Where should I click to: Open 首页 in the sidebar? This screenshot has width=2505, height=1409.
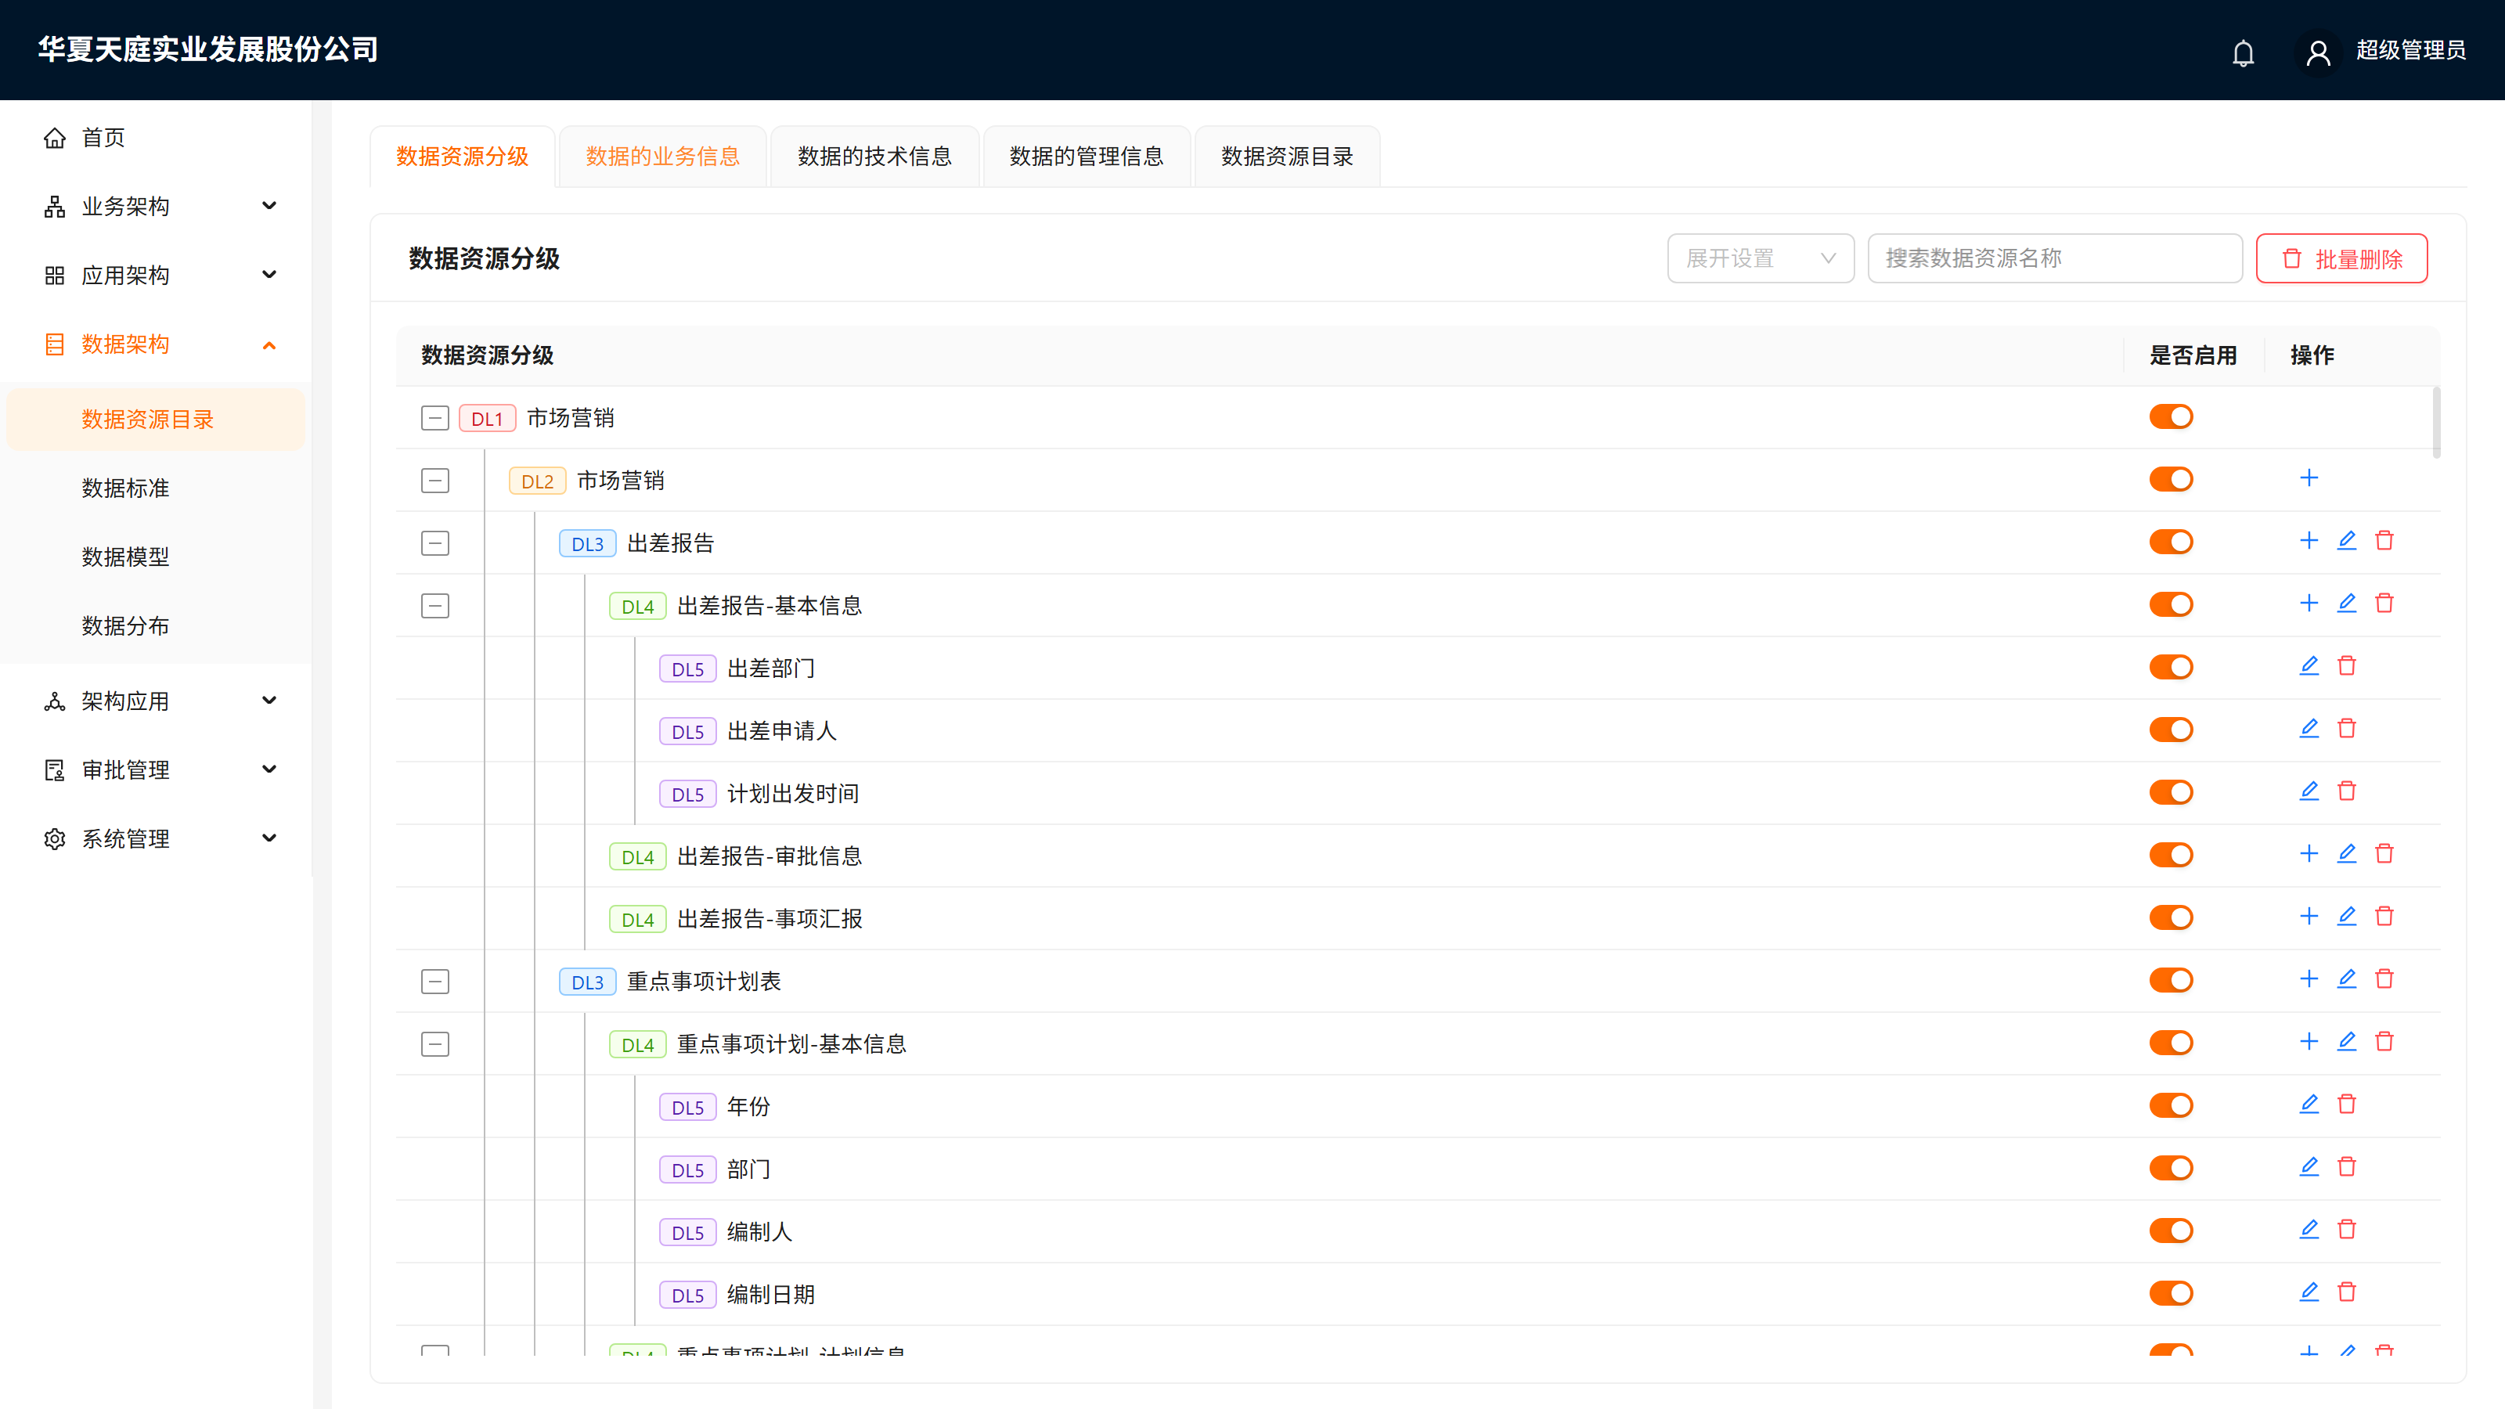pyautogui.click(x=156, y=138)
